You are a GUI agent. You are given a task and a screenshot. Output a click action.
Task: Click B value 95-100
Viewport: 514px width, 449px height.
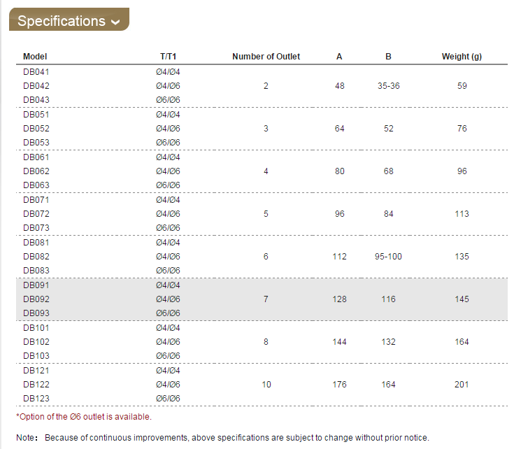pyautogui.click(x=388, y=257)
